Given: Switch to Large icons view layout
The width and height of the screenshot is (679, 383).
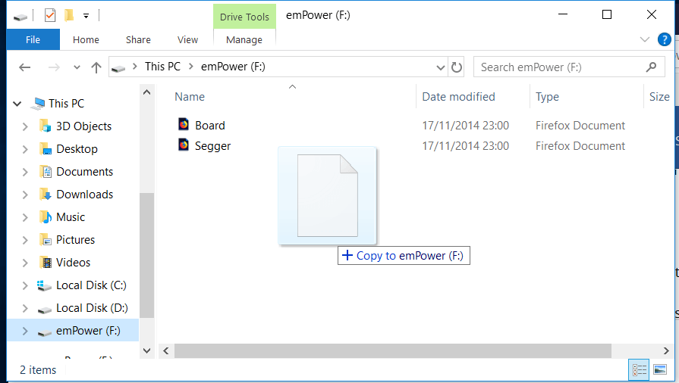Looking at the screenshot, I should (x=660, y=370).
